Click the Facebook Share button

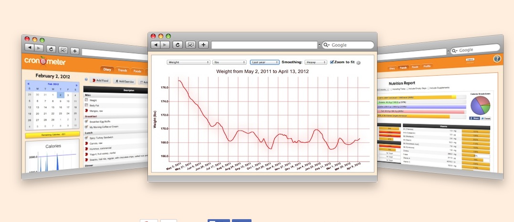coord(474,118)
